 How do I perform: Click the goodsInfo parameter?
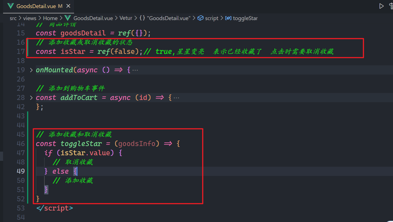click(x=137, y=144)
